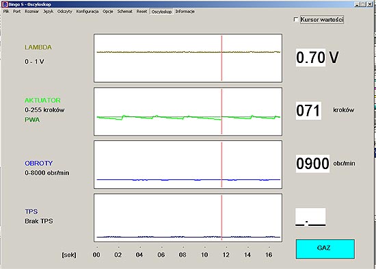The image size is (376, 269).
Task: Click the empty TPS value field
Action: tap(310, 217)
